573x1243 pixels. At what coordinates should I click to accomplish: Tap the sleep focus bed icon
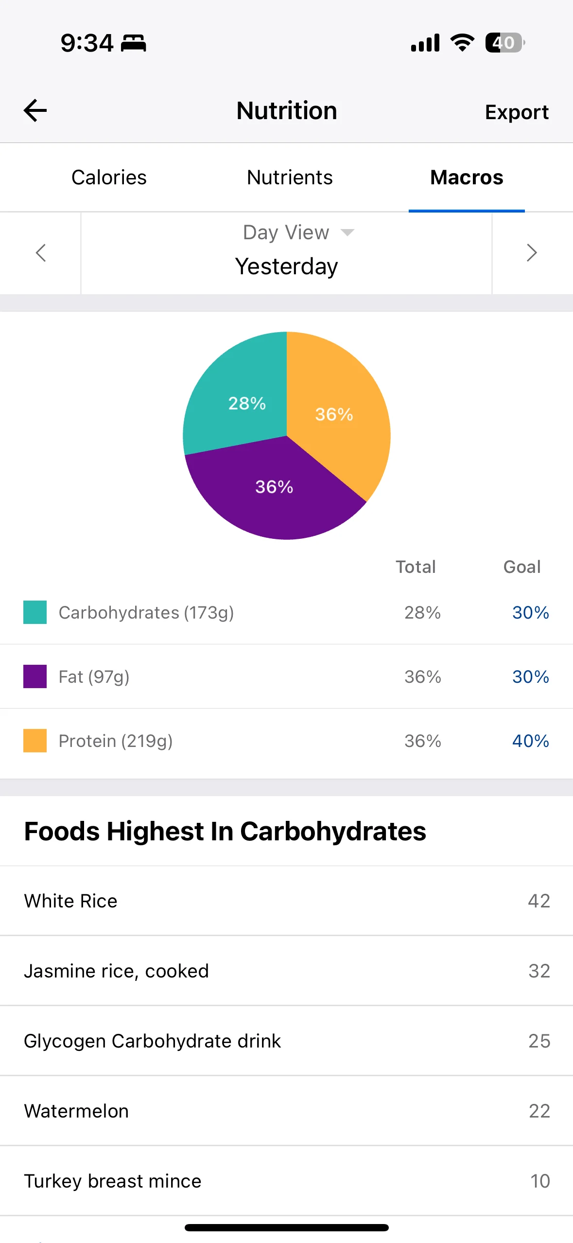click(x=133, y=43)
